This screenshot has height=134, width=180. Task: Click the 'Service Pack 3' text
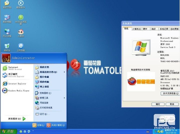168,47
